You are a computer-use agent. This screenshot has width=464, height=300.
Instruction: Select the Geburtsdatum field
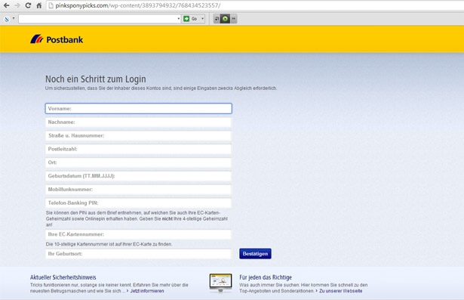139,176
